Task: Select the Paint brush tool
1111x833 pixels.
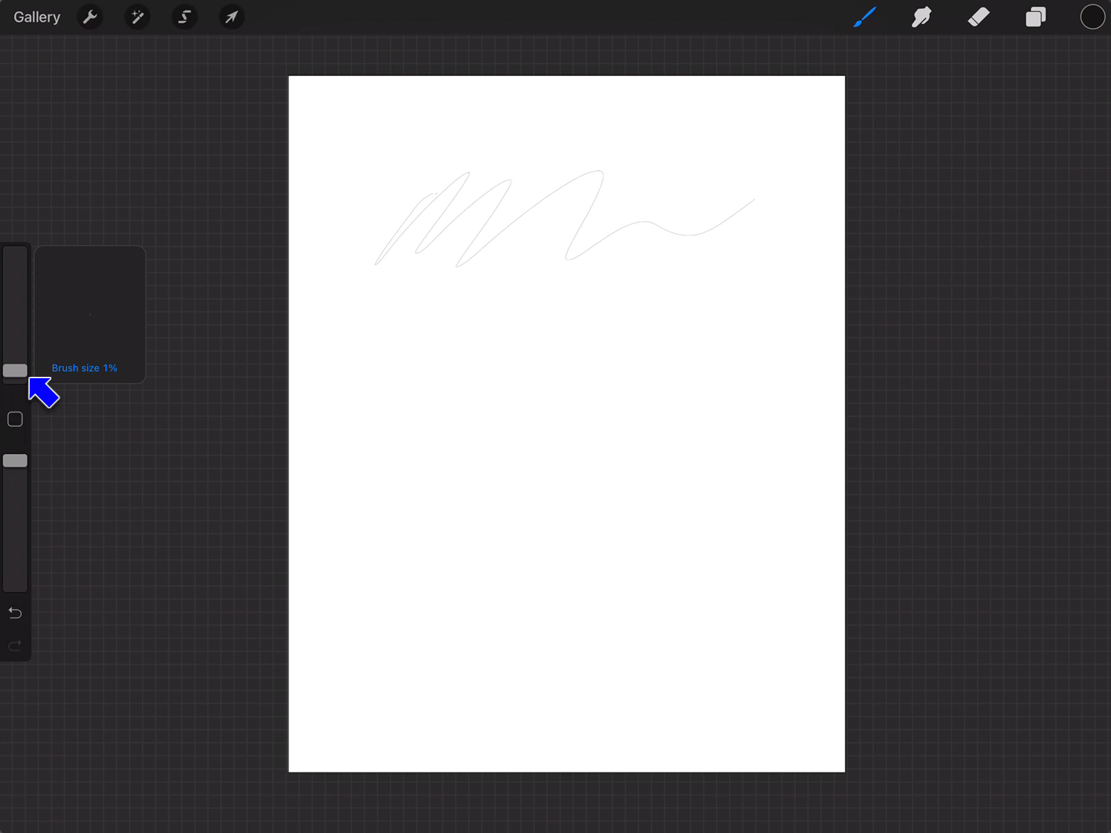Action: (x=865, y=17)
